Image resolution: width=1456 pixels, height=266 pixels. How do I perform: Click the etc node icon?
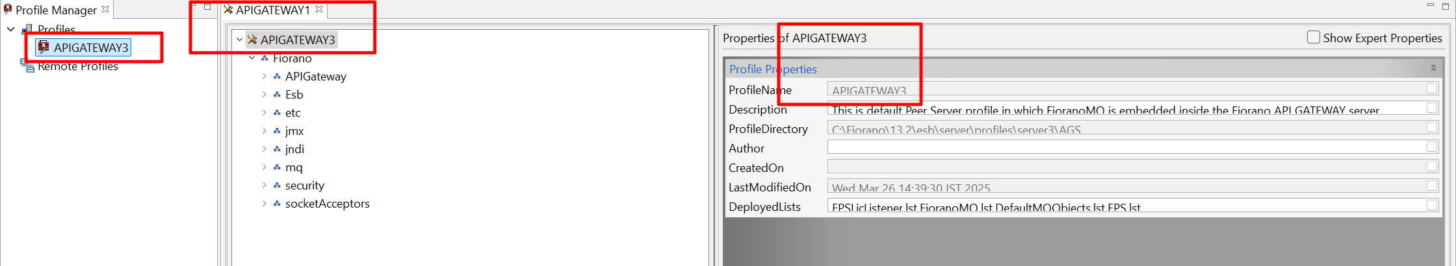277,113
